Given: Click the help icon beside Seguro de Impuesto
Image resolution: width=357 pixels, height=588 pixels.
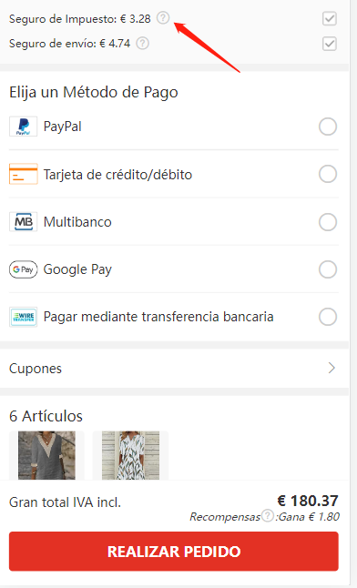Looking at the screenshot, I should tap(163, 17).
